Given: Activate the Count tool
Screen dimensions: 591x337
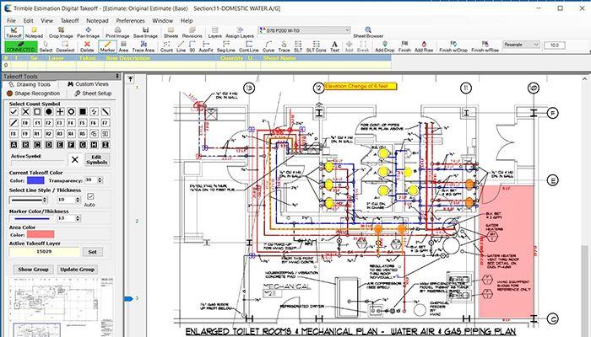Looking at the screenshot, I should click(x=167, y=46).
